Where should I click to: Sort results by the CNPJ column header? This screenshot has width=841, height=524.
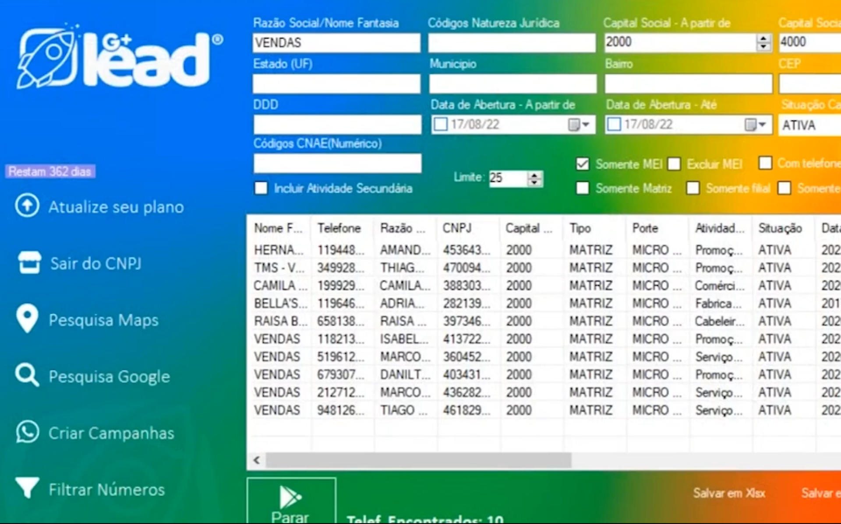click(457, 228)
